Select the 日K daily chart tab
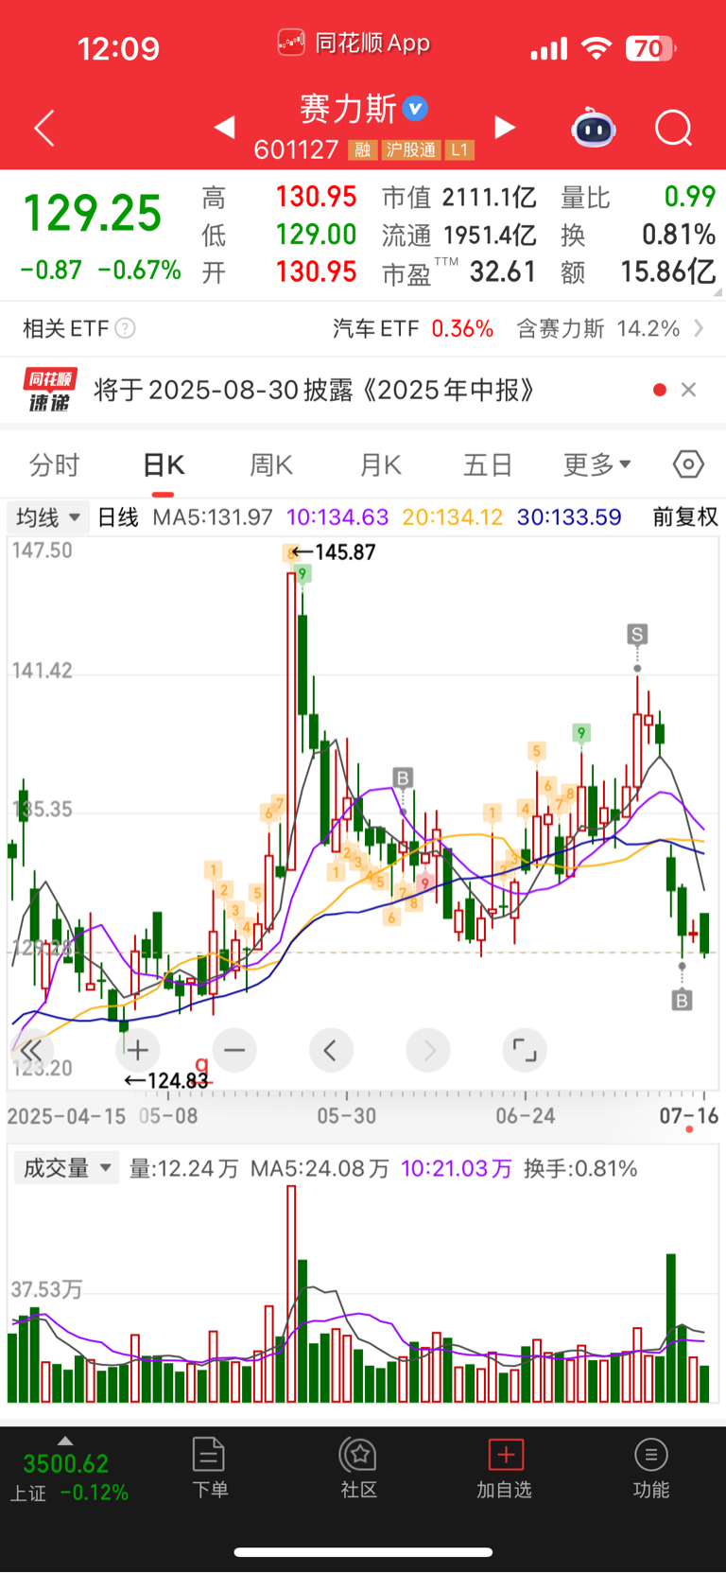The width and height of the screenshot is (726, 1573). click(x=164, y=464)
